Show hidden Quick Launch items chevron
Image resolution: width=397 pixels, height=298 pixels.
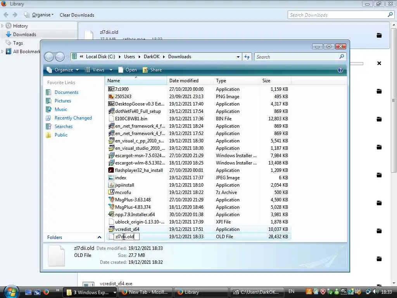(x=58, y=290)
